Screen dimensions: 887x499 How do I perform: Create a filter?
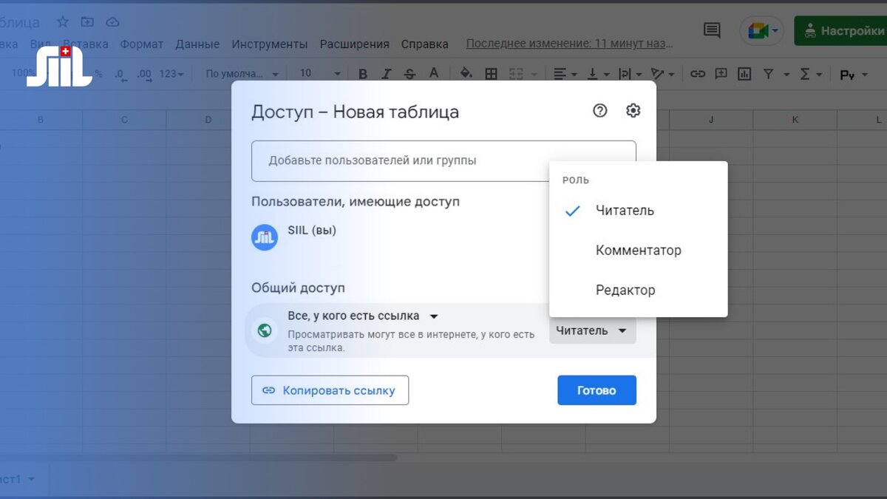point(769,73)
